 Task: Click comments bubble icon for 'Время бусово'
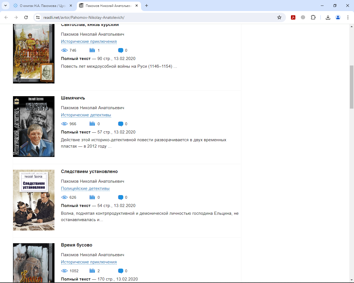(121, 271)
